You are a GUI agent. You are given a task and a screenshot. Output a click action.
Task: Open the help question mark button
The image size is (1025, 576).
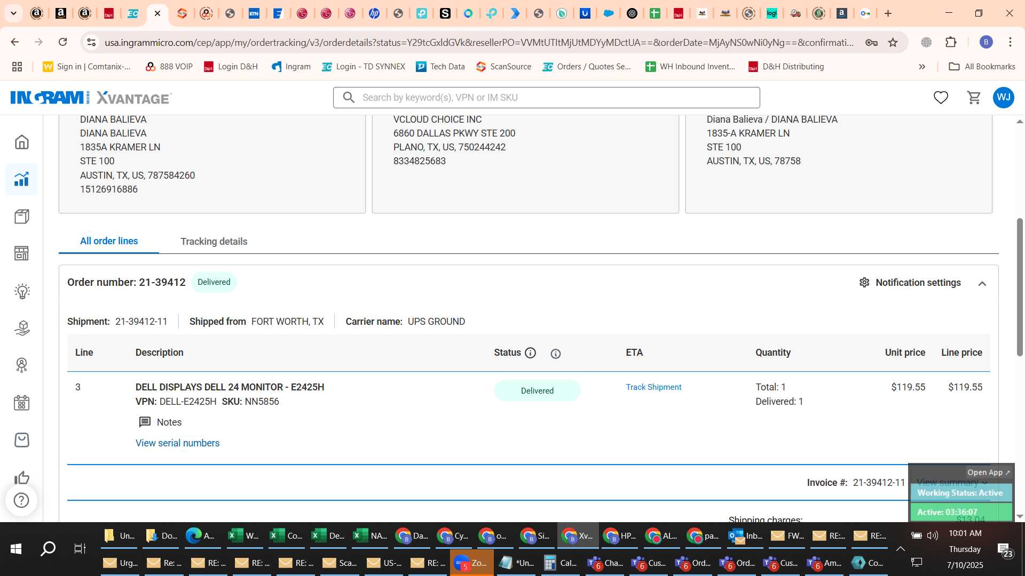coord(21,500)
